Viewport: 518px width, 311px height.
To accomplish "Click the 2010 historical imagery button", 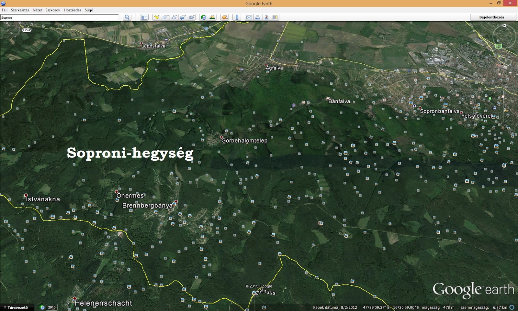I will pyautogui.click(x=52, y=307).
